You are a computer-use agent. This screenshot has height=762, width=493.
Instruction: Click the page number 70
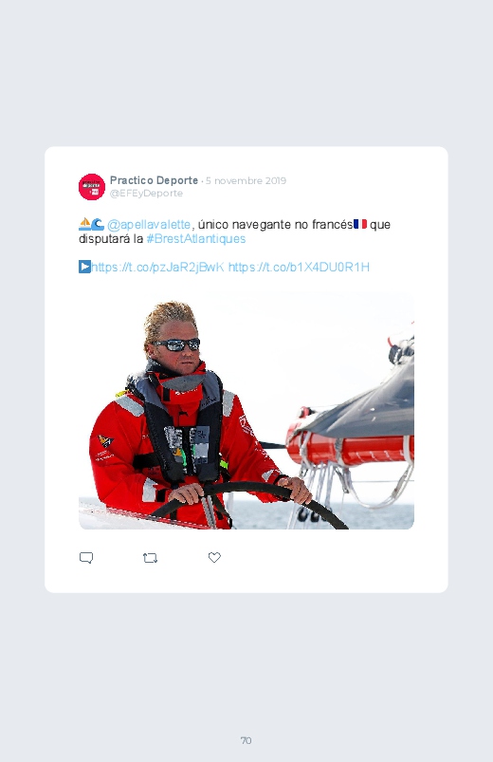point(246,740)
